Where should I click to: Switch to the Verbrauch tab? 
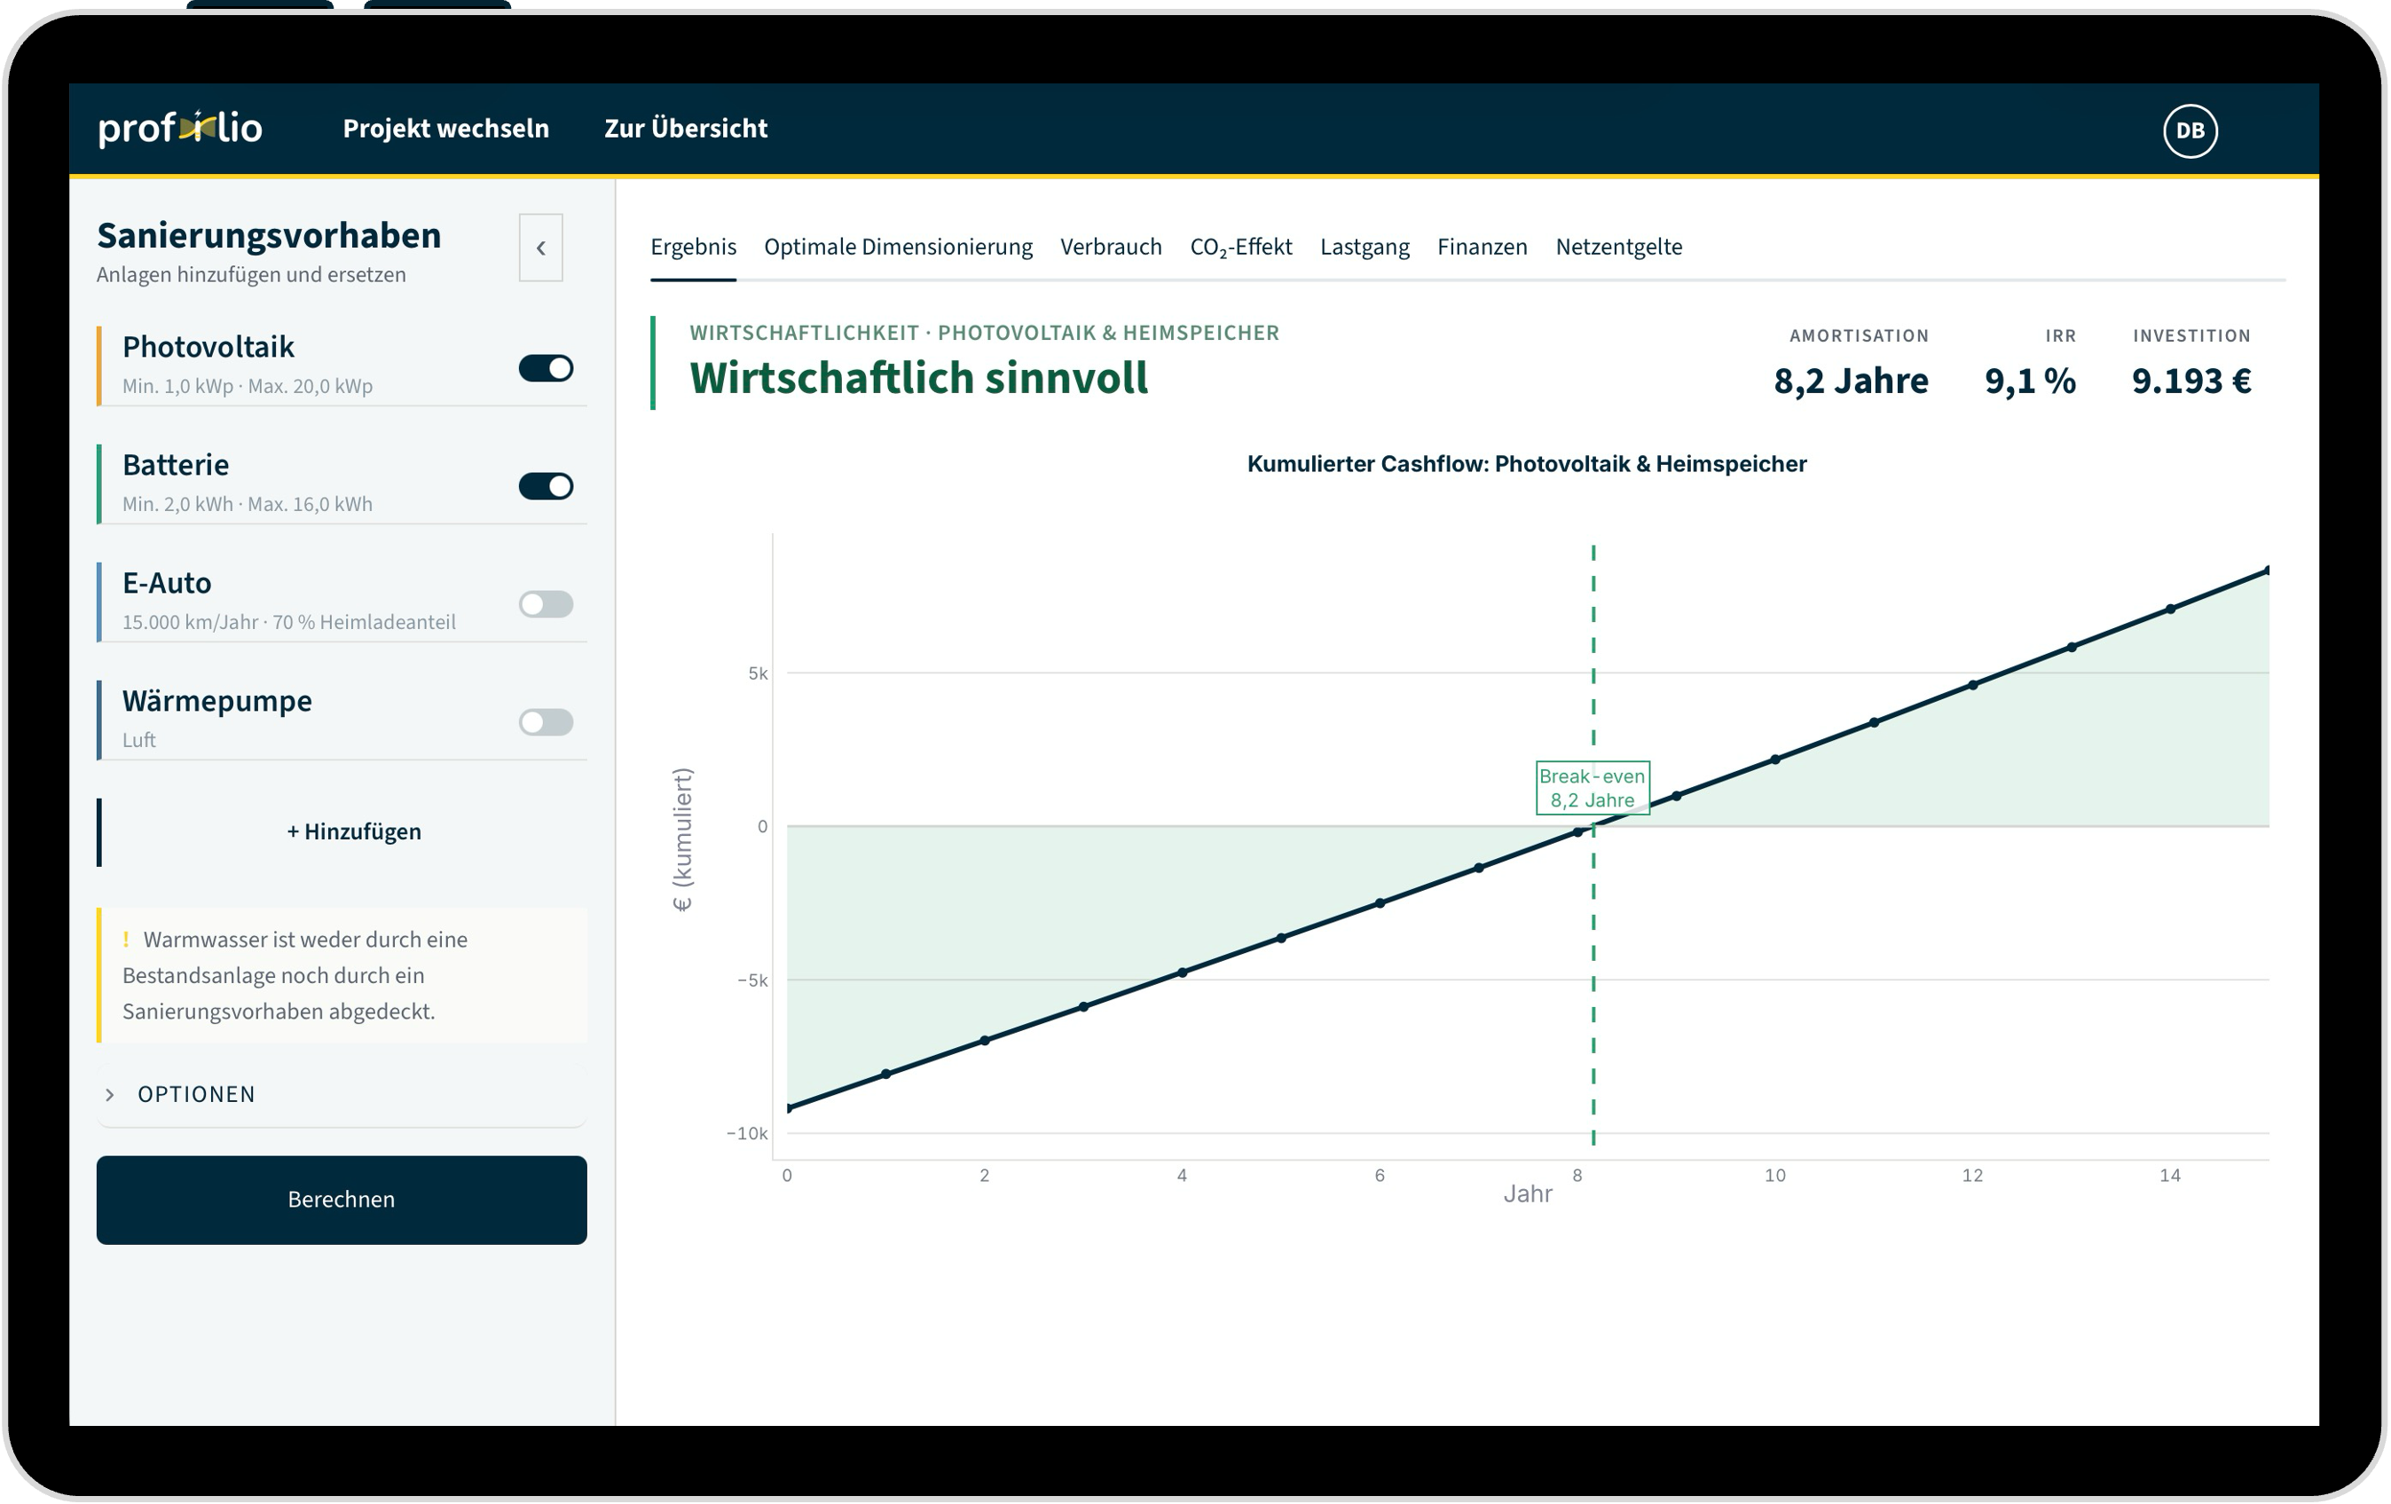pos(1110,247)
